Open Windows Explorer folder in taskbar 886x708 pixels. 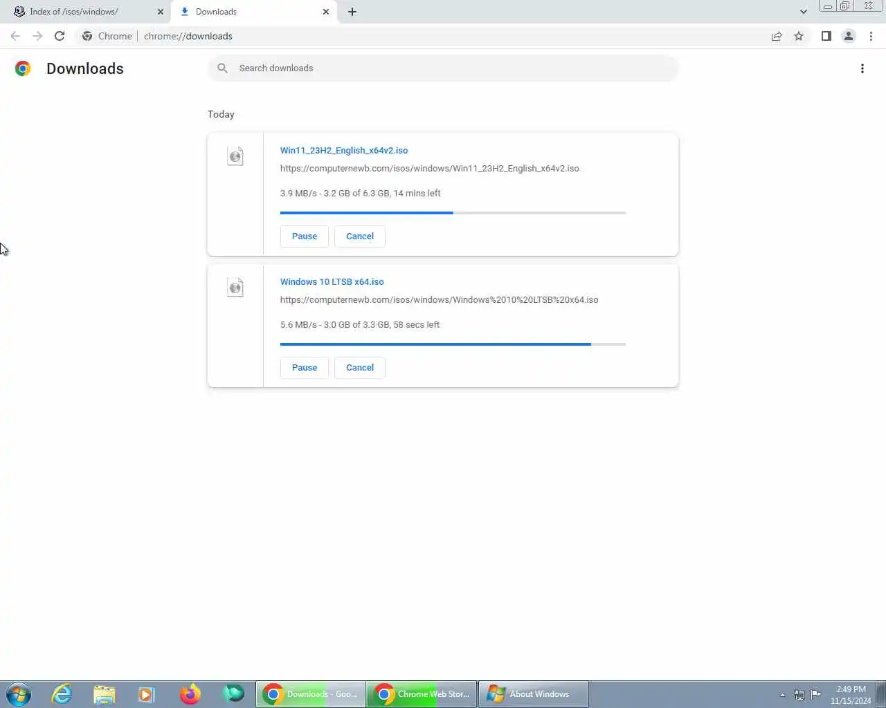[105, 694]
